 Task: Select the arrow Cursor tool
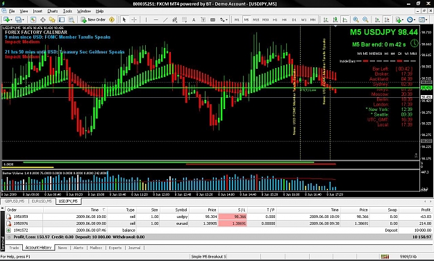[124, 19]
